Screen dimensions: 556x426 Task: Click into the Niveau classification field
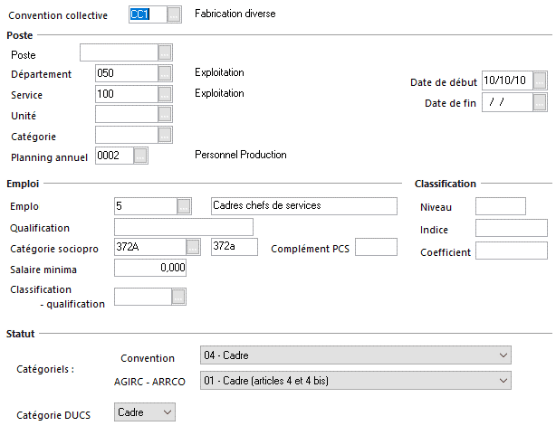(501, 206)
